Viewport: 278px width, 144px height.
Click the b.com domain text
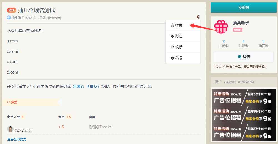(x=12, y=51)
